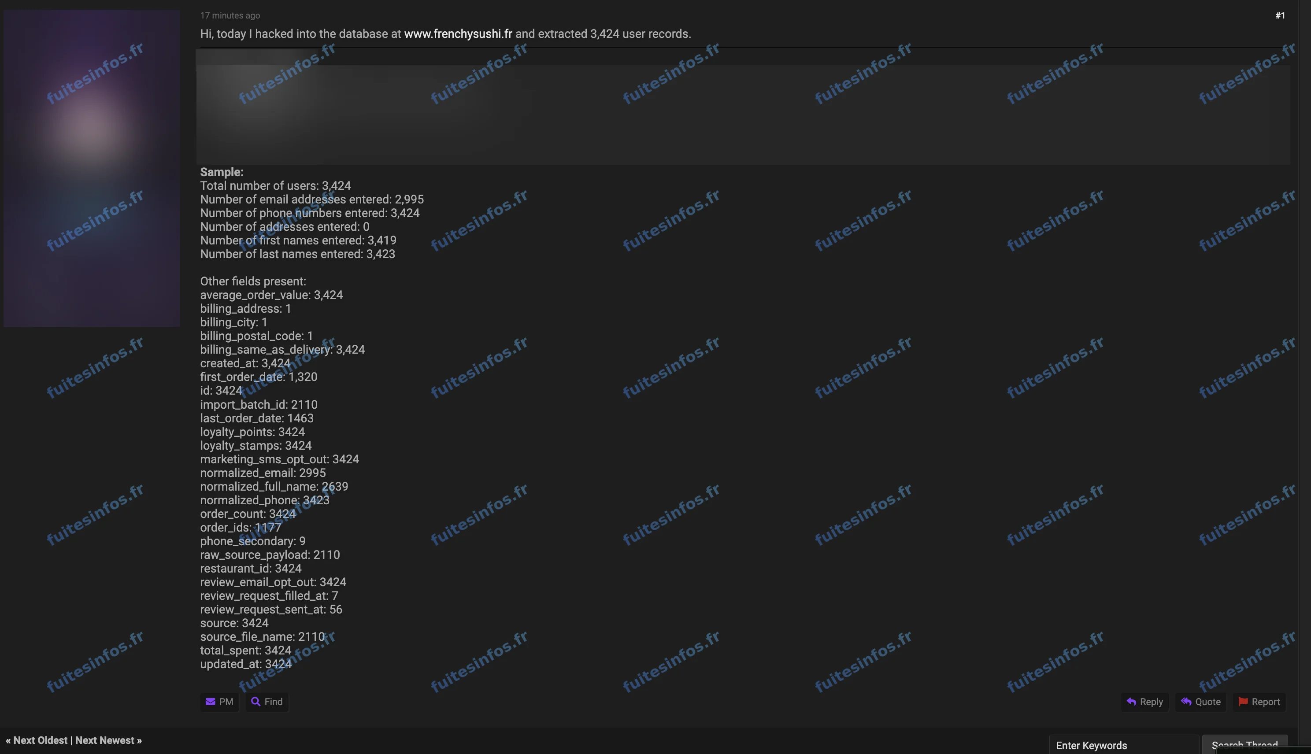
Task: Select 'Number of addresses entered: 0' line
Action: [285, 226]
